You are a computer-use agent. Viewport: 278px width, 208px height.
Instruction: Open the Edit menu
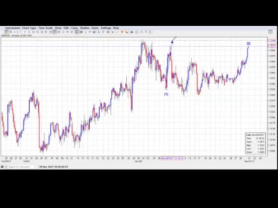[x=66, y=28]
